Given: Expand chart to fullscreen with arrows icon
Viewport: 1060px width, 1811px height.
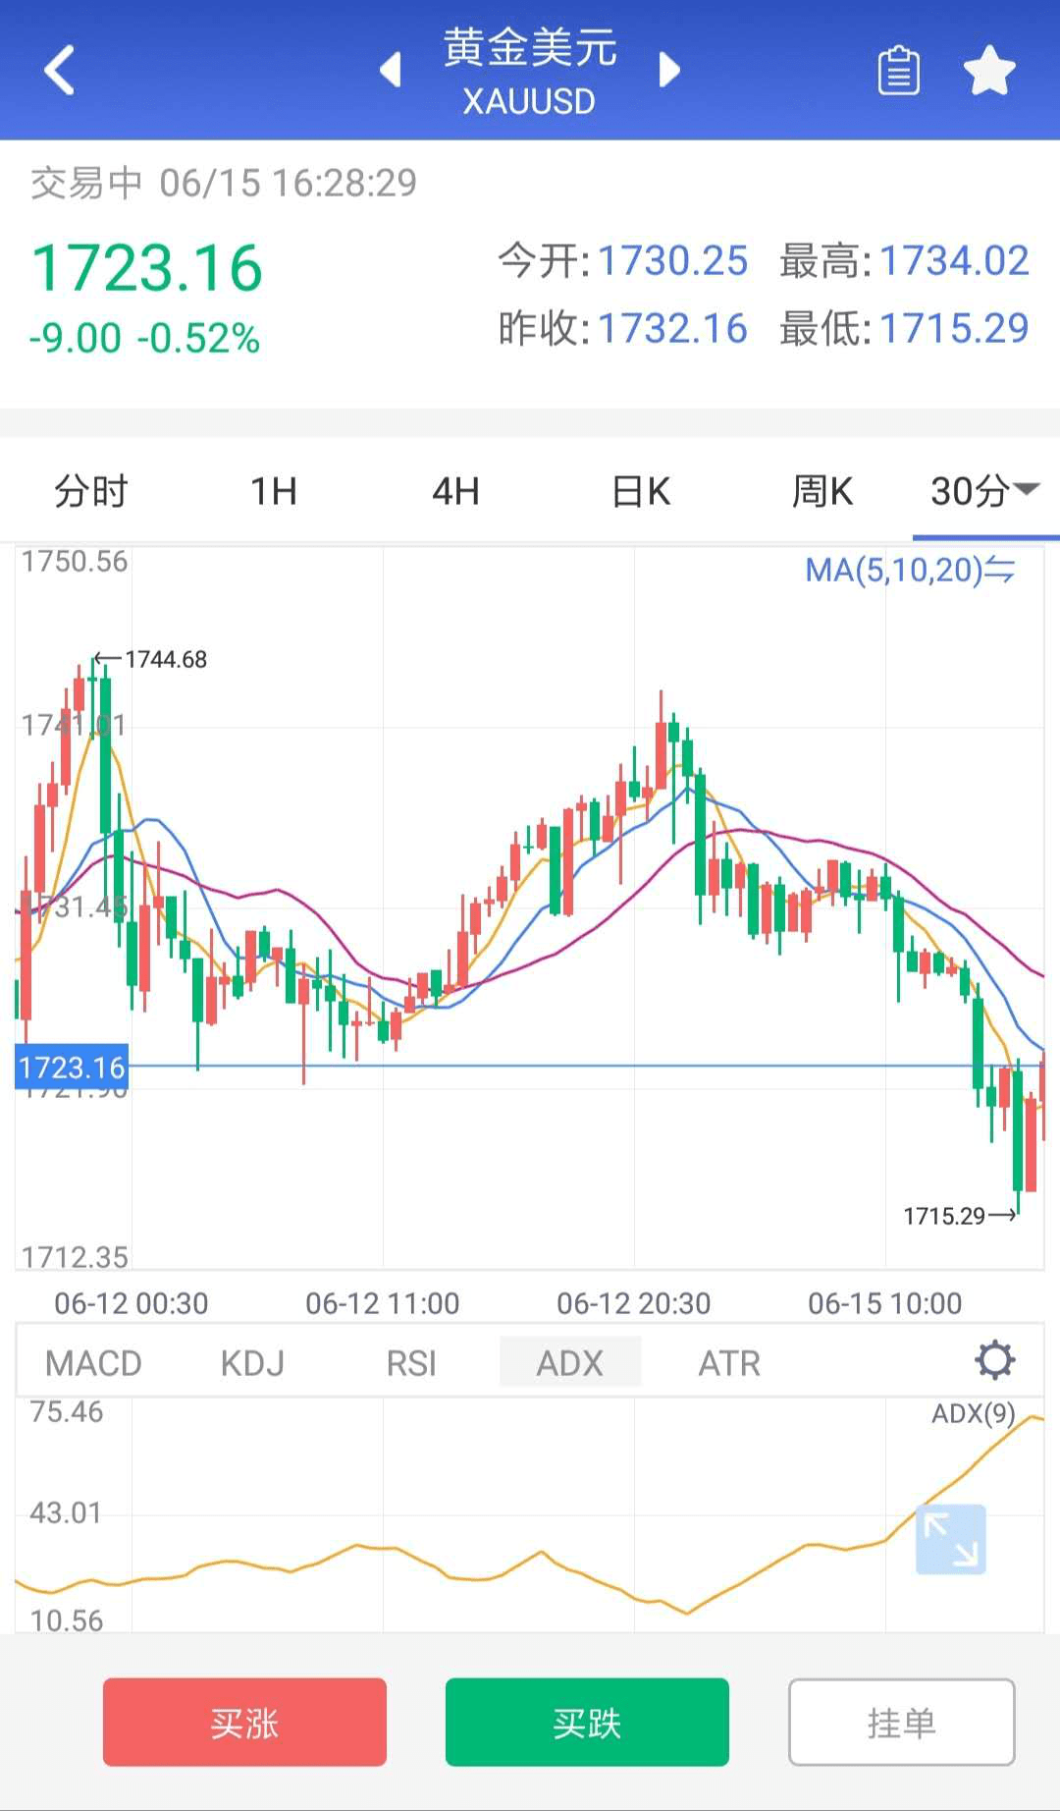Looking at the screenshot, I should pyautogui.click(x=950, y=1539).
